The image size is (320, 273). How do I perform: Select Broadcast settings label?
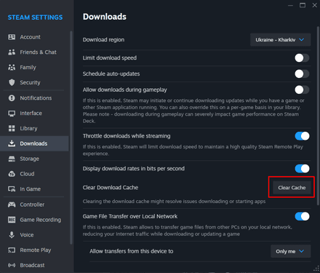point(32,265)
